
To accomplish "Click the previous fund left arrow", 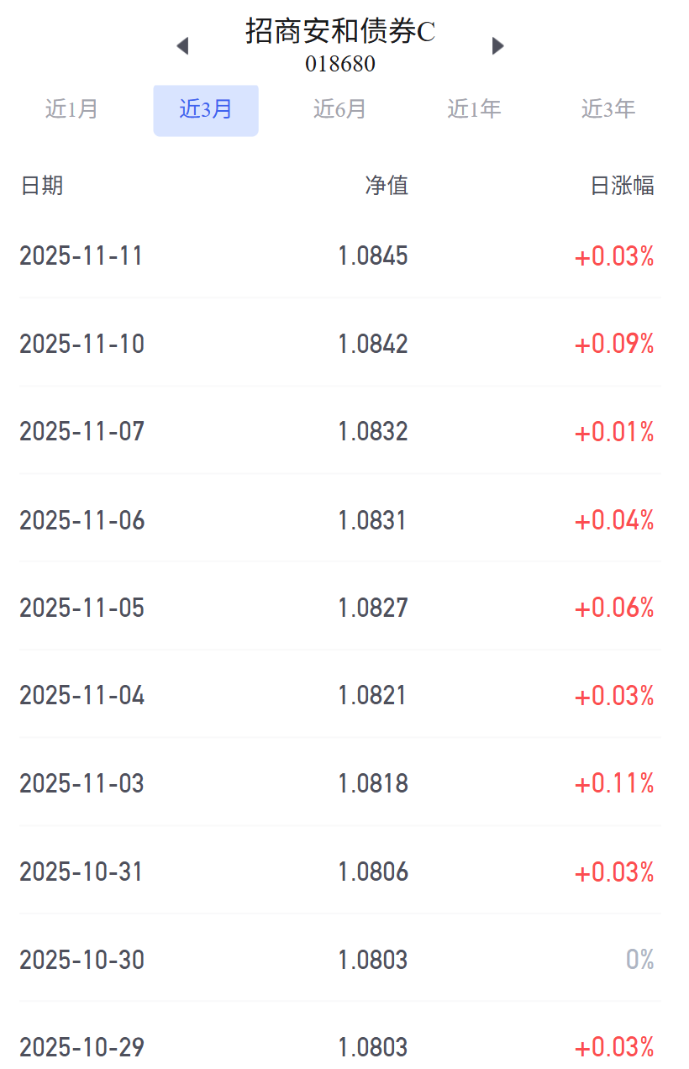I will tap(182, 46).
